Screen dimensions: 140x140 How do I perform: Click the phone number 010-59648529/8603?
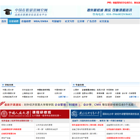119,14
